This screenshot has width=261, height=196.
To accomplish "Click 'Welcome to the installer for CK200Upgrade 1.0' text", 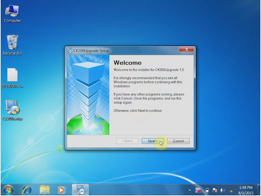I will coord(149,70).
